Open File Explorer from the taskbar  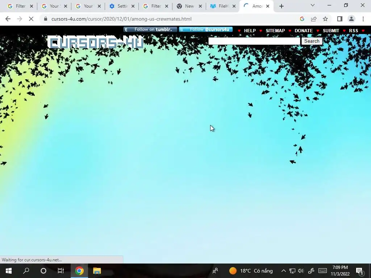97,271
